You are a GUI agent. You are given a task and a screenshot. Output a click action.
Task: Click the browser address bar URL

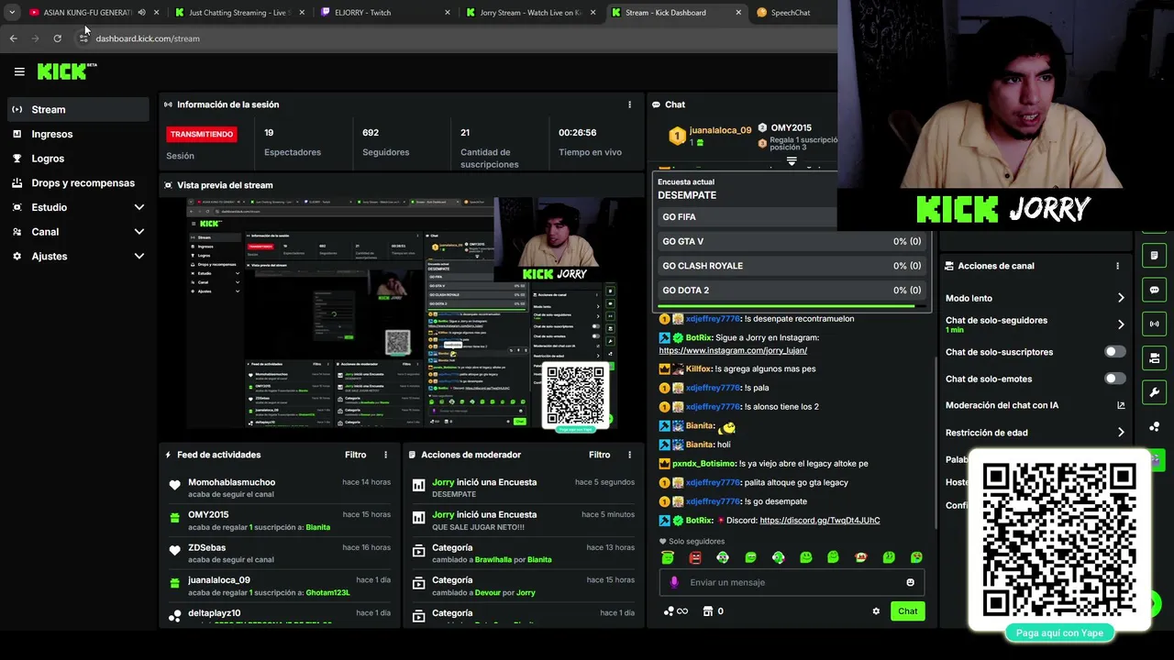pos(148,38)
